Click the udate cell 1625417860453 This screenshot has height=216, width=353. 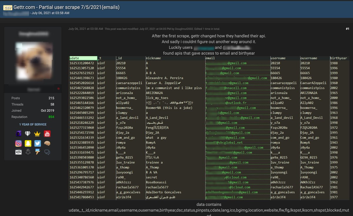coord(82,197)
